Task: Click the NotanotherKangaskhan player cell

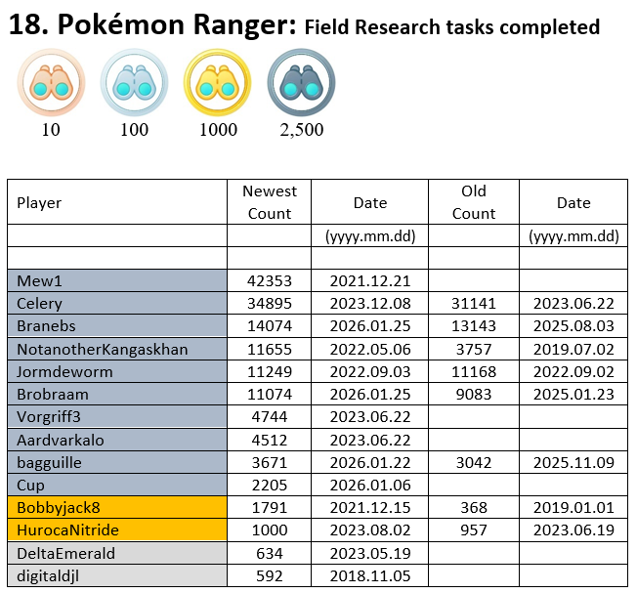Action: click(103, 349)
